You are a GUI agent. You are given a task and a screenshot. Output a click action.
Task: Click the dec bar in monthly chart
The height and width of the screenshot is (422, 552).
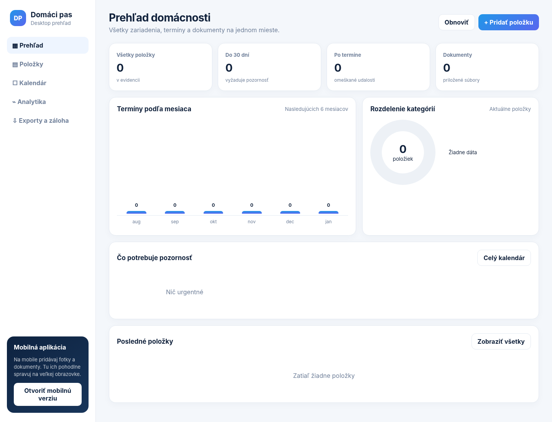tap(290, 212)
